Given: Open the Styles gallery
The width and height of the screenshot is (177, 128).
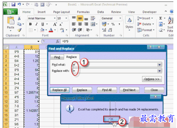Looking at the screenshot, I should 129,23.
